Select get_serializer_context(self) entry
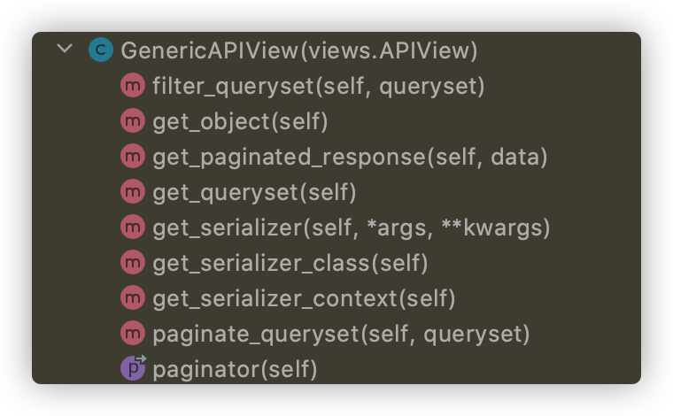Screen dimensions: 673x416 click(305, 298)
